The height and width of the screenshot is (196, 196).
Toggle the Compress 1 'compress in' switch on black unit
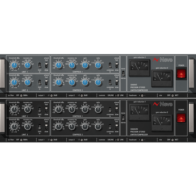click(110, 110)
